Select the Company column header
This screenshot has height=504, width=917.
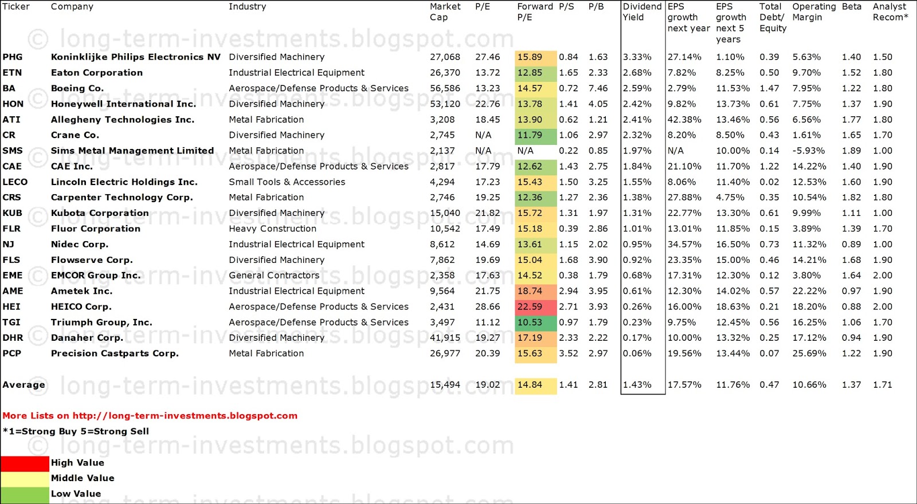click(72, 7)
